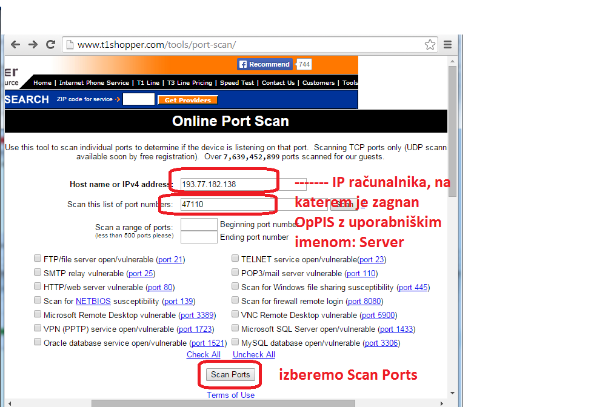Click the Get Providers button
611x407 pixels.
click(187, 100)
